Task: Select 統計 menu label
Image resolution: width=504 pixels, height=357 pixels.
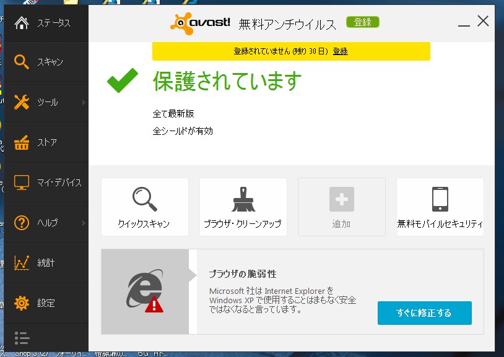Action: [x=46, y=263]
